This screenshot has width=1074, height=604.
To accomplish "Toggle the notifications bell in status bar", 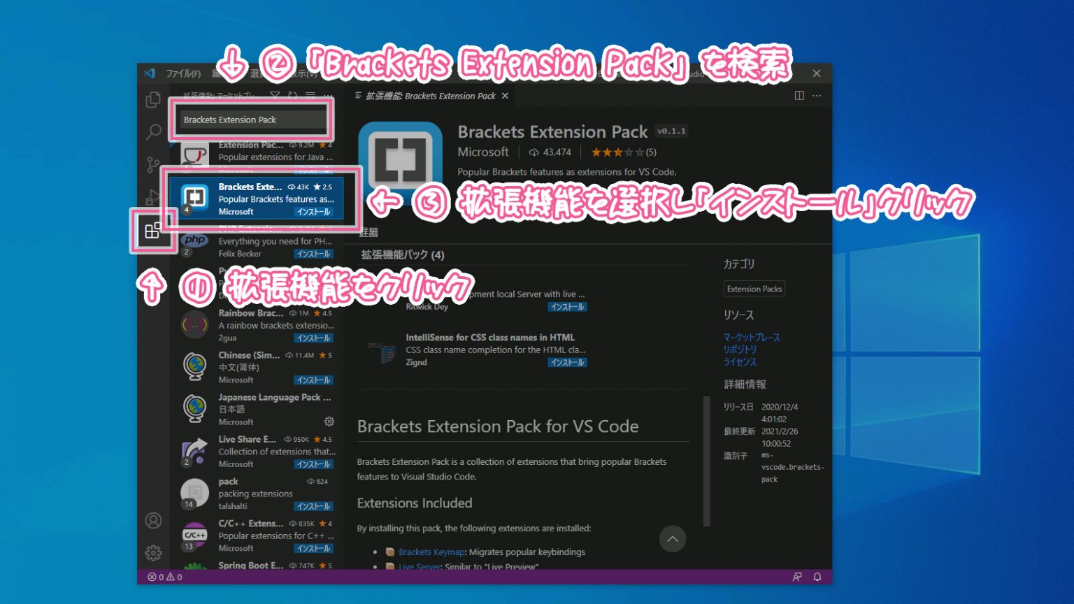I will pyautogui.click(x=817, y=577).
